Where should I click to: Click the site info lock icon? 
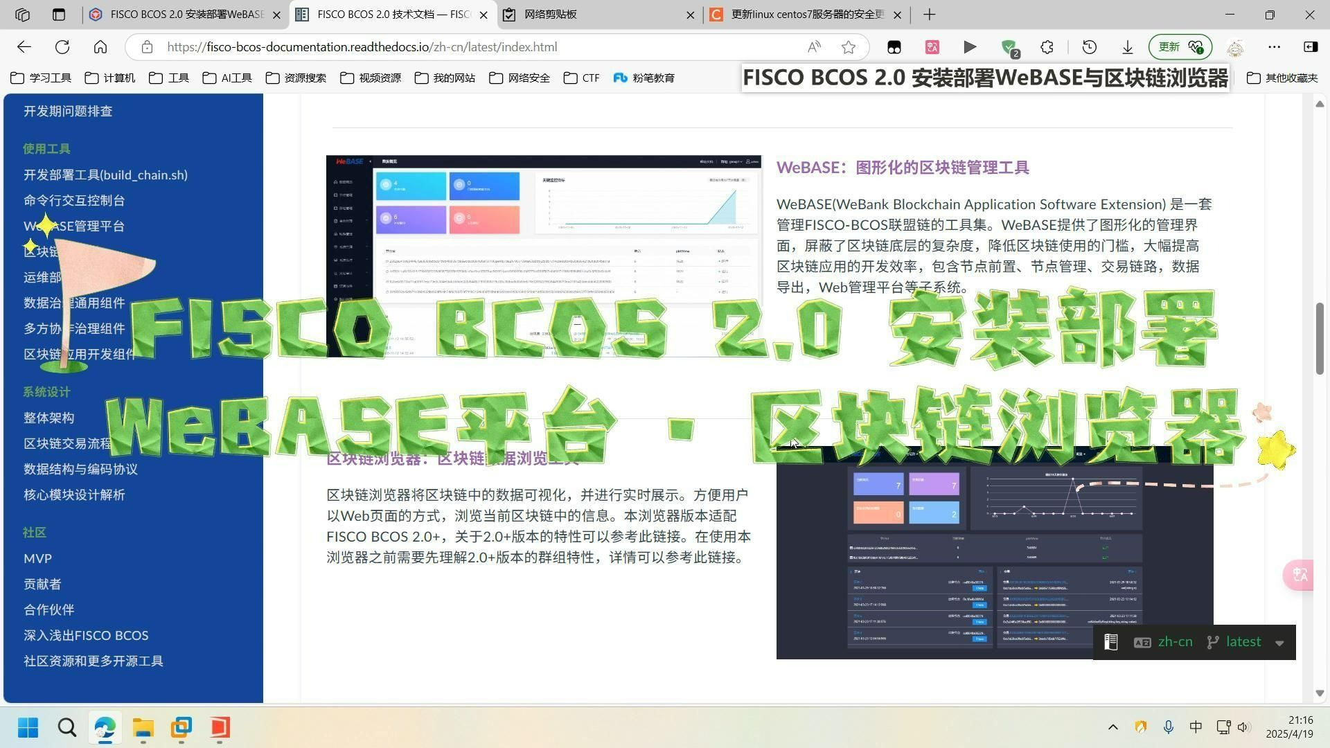pos(146,47)
